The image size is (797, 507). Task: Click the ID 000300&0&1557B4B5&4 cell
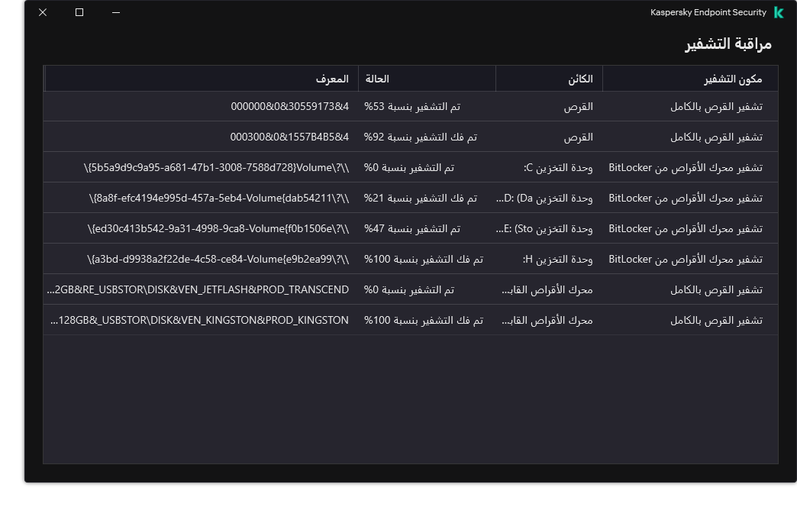tap(289, 137)
